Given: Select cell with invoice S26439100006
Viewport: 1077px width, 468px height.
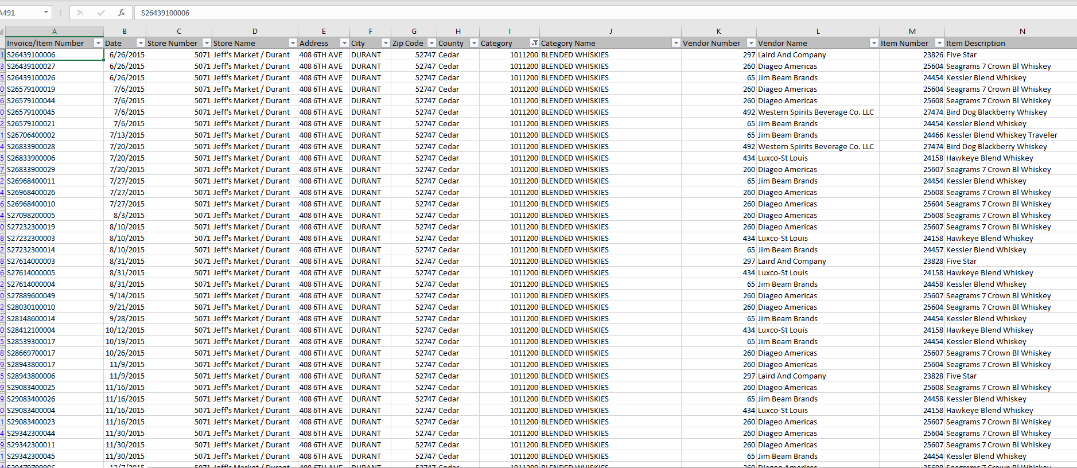Looking at the screenshot, I should point(55,55).
